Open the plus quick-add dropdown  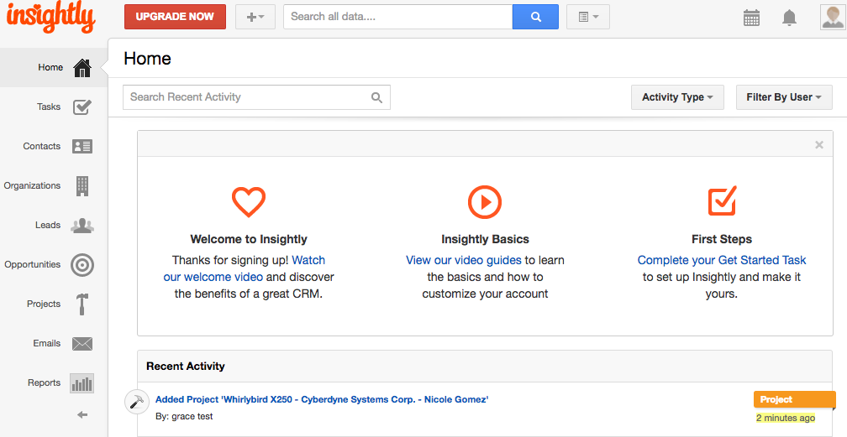click(255, 17)
